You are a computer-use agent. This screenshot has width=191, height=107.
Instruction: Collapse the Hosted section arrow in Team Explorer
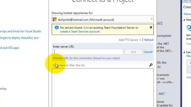(x=184, y=20)
